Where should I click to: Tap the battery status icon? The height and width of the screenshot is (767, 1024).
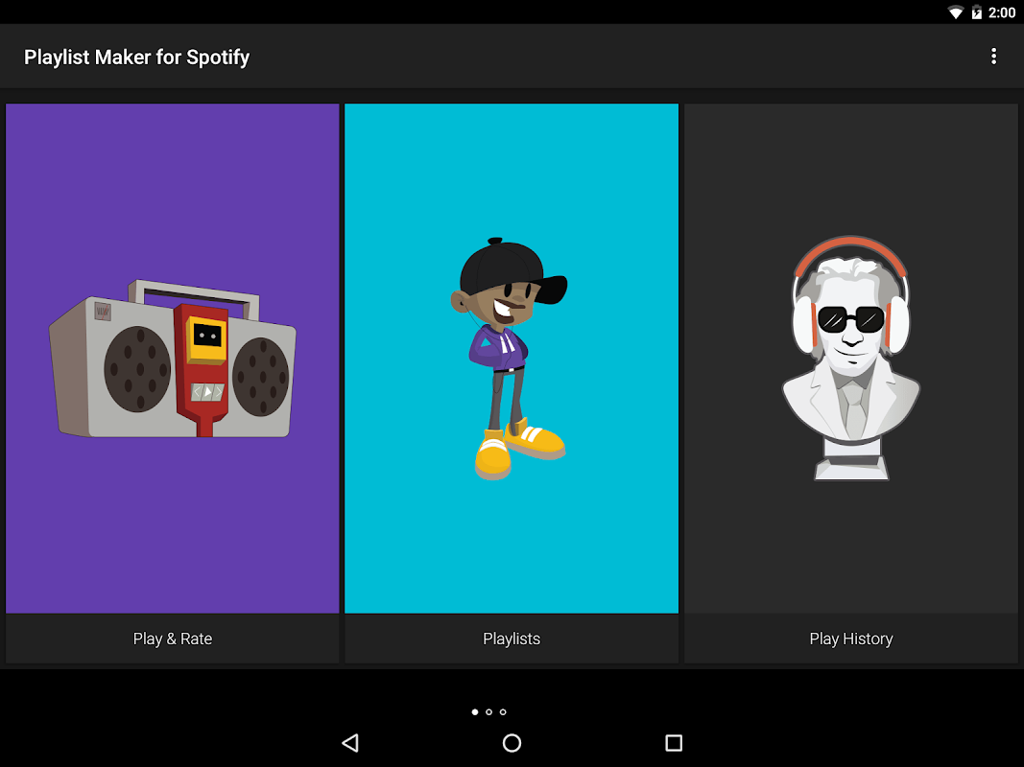click(977, 12)
